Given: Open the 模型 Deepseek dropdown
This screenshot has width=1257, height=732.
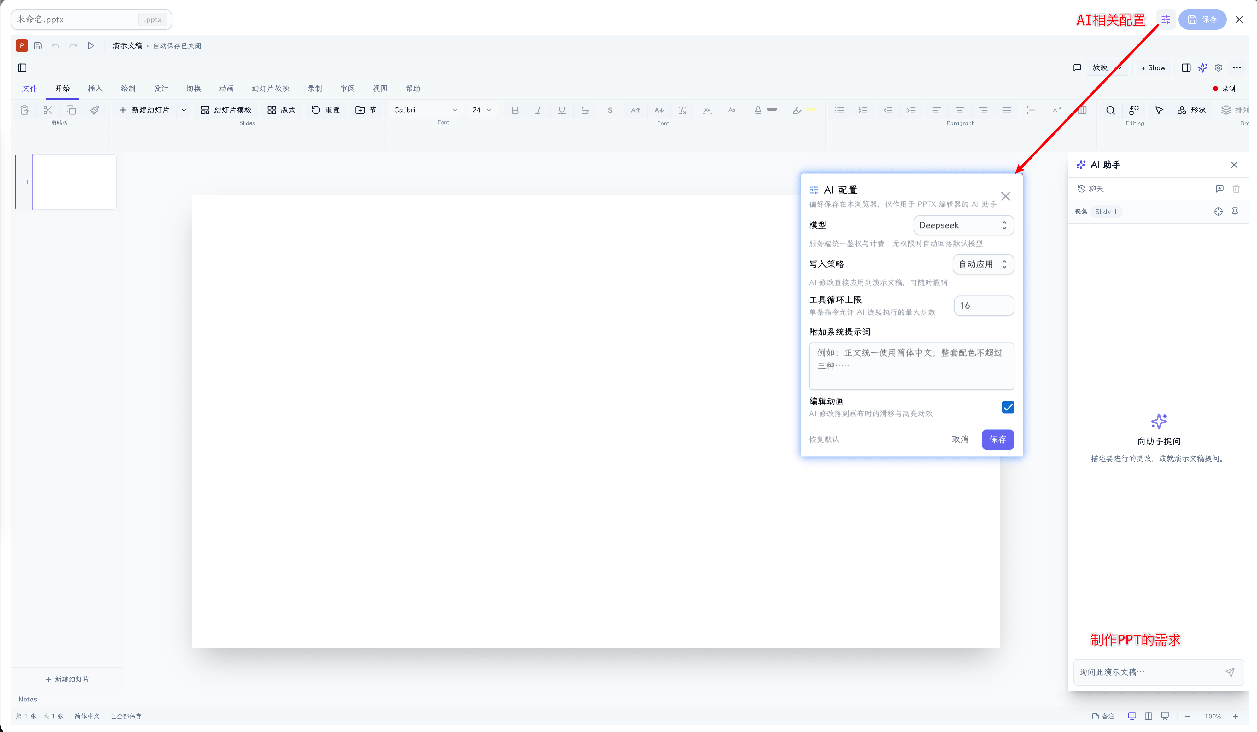Looking at the screenshot, I should 963,225.
